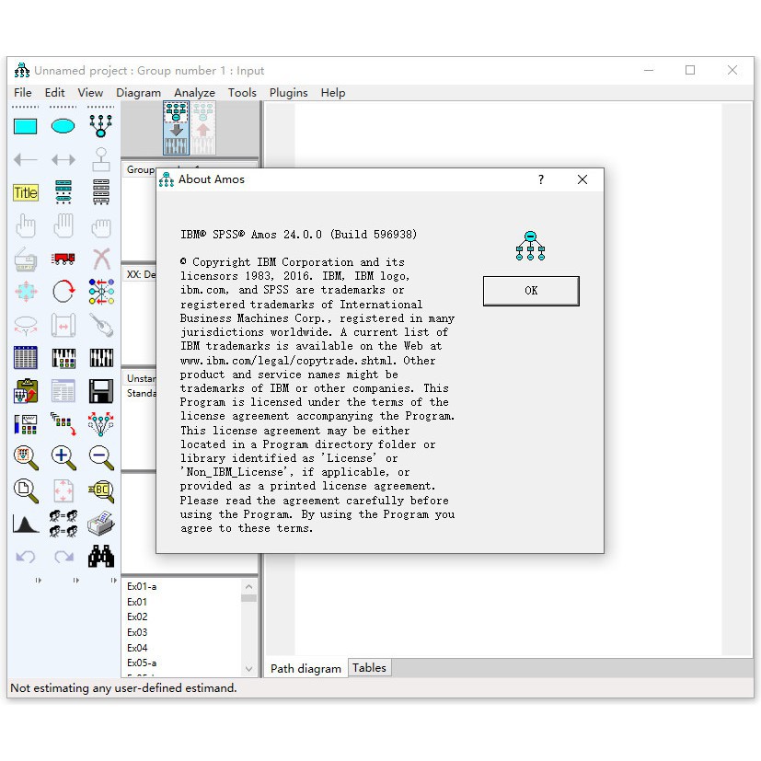The image size is (761, 761).
Task: Maximize the Amos main window
Action: pyautogui.click(x=689, y=70)
